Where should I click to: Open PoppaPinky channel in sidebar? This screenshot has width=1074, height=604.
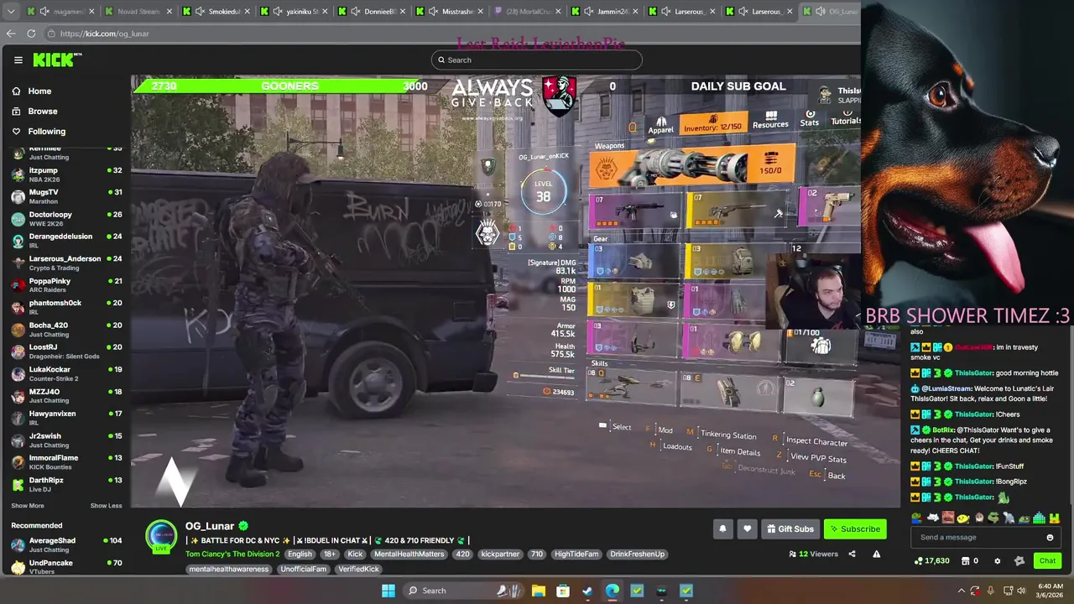point(65,285)
